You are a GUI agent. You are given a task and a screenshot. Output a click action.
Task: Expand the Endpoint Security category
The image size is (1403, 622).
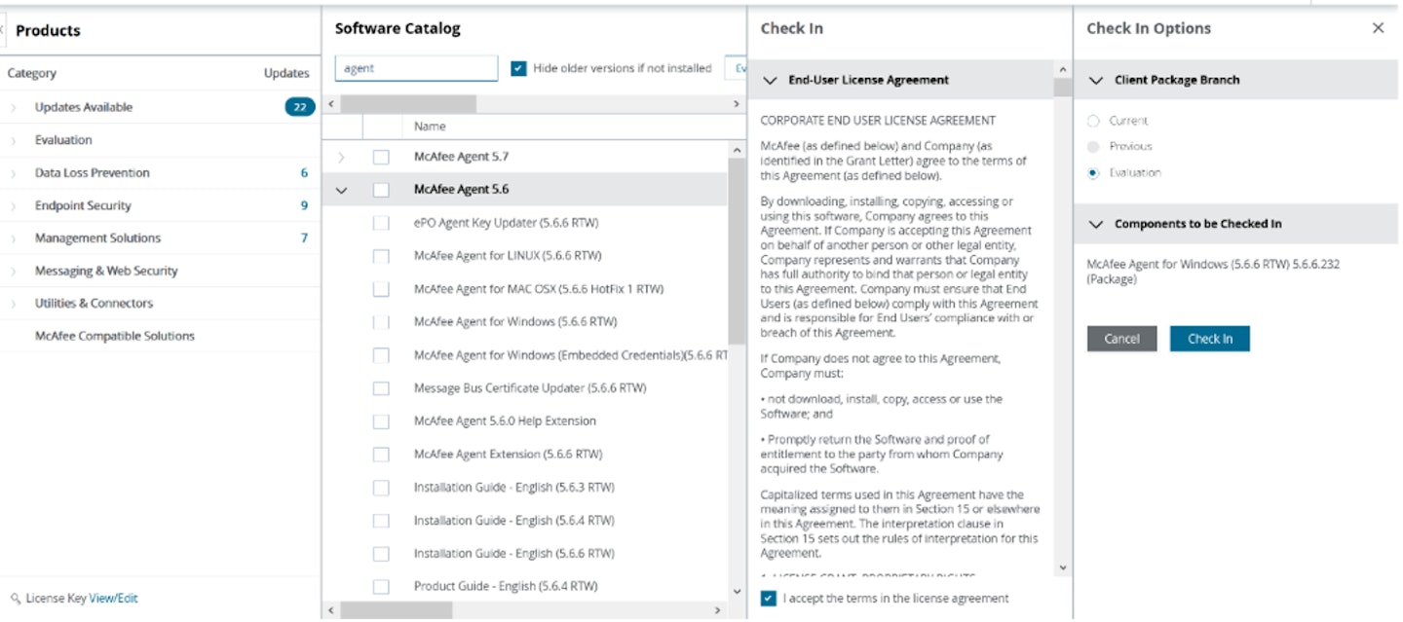[x=14, y=206]
